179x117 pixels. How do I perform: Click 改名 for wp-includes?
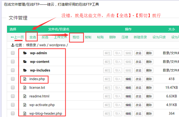(x=139, y=70)
